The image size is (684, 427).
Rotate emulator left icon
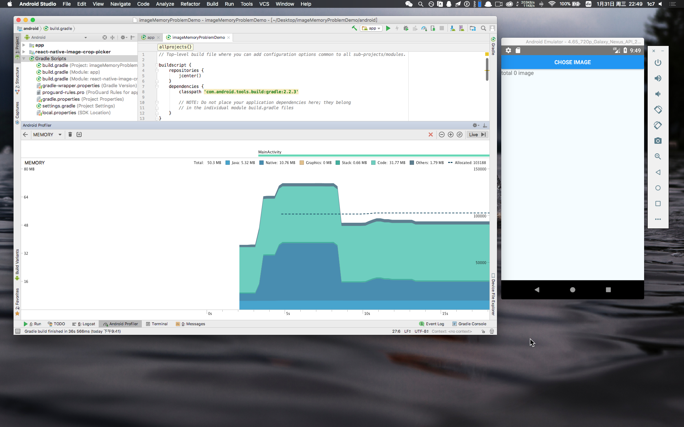click(x=658, y=110)
